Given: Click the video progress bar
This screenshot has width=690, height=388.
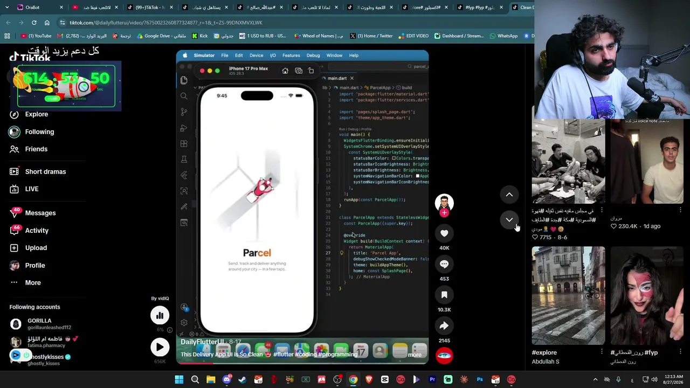Looking at the screenshot, I should point(302,363).
